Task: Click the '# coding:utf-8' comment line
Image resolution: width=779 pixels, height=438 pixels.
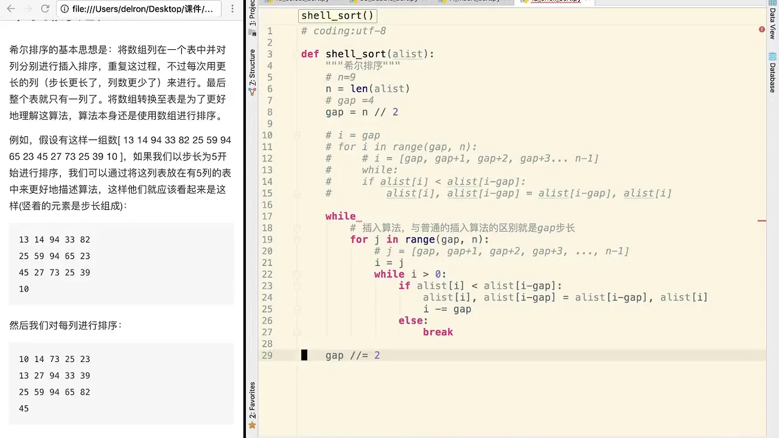Action: point(343,31)
